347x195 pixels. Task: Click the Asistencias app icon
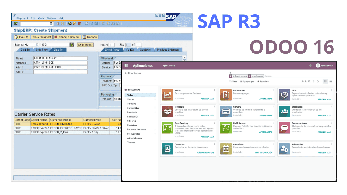285,149
